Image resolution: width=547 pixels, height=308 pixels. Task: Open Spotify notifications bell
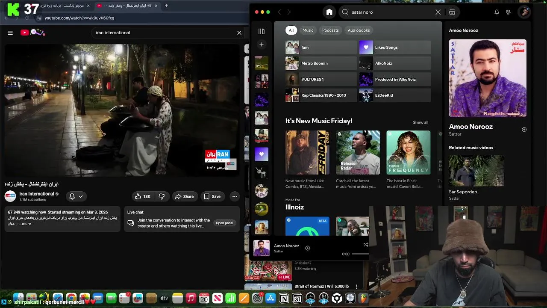pyautogui.click(x=497, y=12)
